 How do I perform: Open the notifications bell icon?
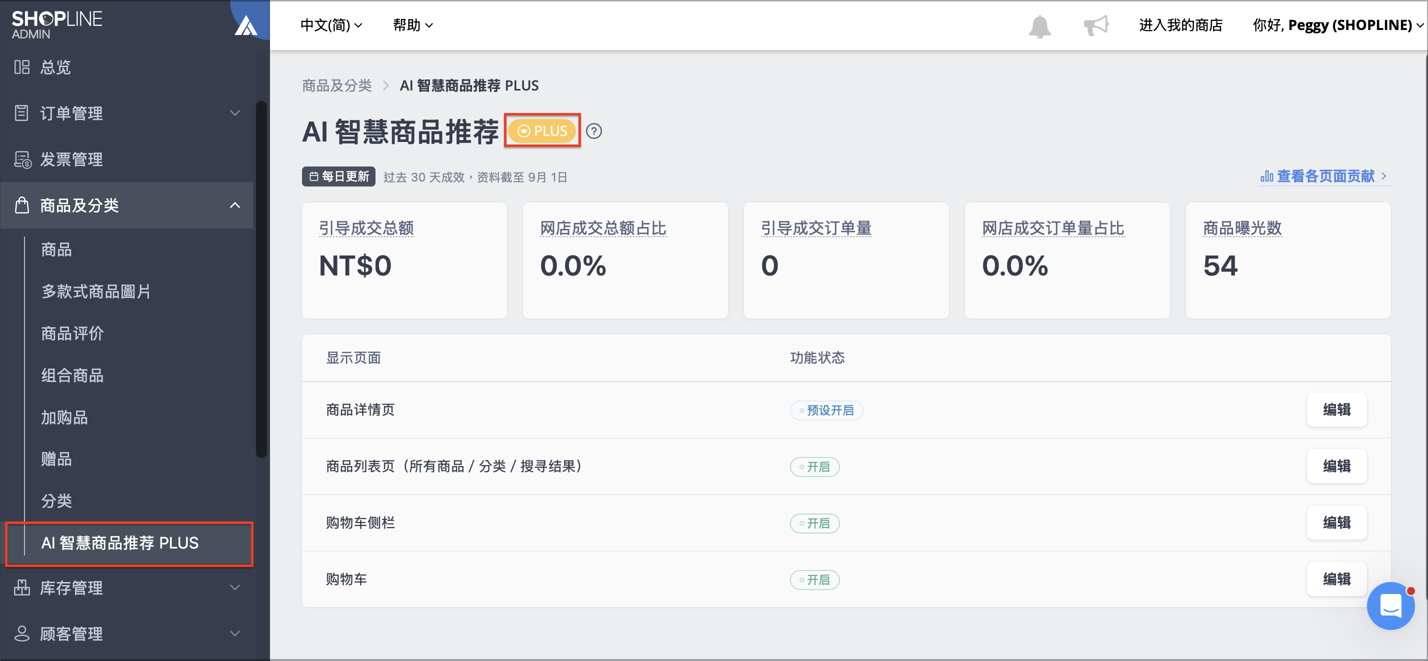click(1039, 26)
